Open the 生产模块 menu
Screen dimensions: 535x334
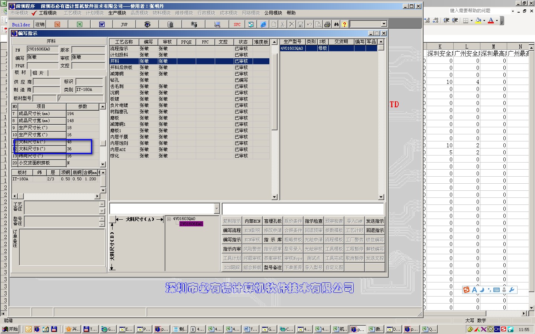[x=117, y=13]
